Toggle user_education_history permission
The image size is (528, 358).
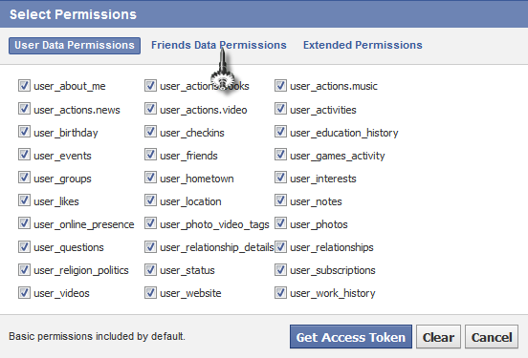pos(280,132)
